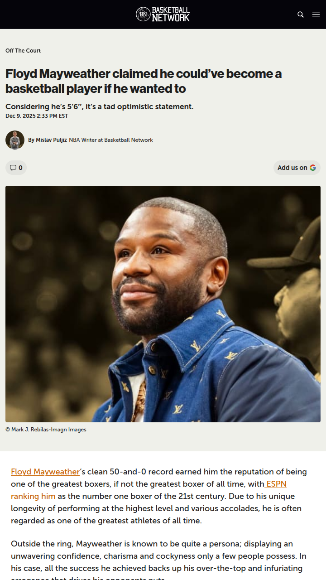The width and height of the screenshot is (326, 580).
Task: Click the Mark J. Rebilas image credit
Action: pyautogui.click(x=46, y=430)
